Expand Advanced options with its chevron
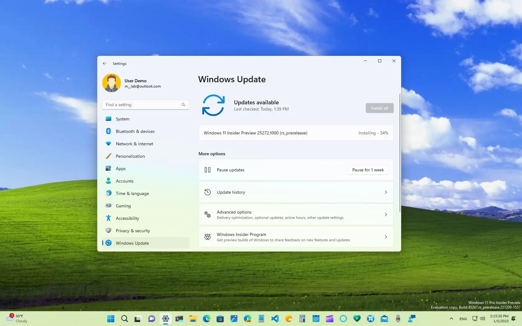Screen dimensions: 522x326 [x=386, y=214]
